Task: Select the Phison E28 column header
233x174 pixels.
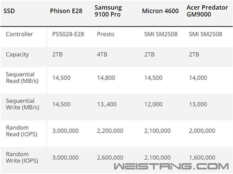Action: point(66,11)
